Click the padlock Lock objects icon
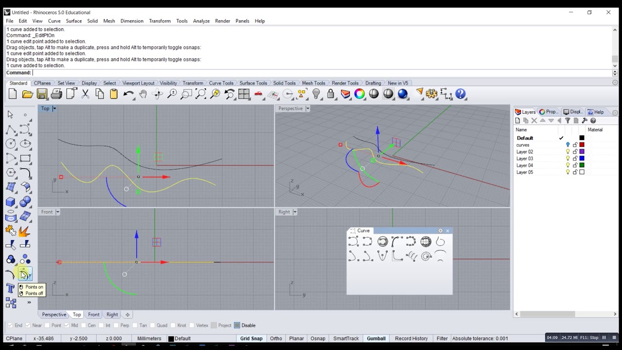 tap(331, 94)
